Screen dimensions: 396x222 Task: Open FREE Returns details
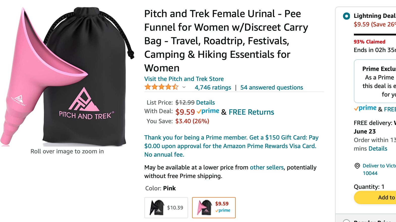(x=251, y=112)
